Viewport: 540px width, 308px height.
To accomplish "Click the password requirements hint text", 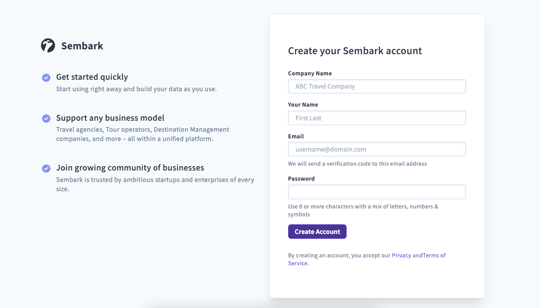I will [363, 210].
